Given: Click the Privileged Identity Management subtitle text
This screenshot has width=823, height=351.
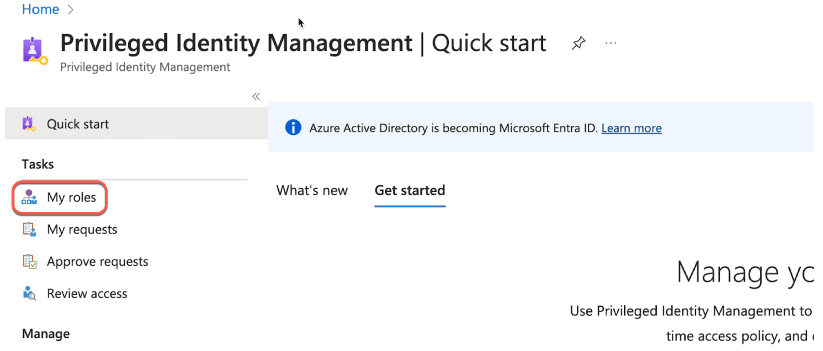Looking at the screenshot, I should point(145,67).
